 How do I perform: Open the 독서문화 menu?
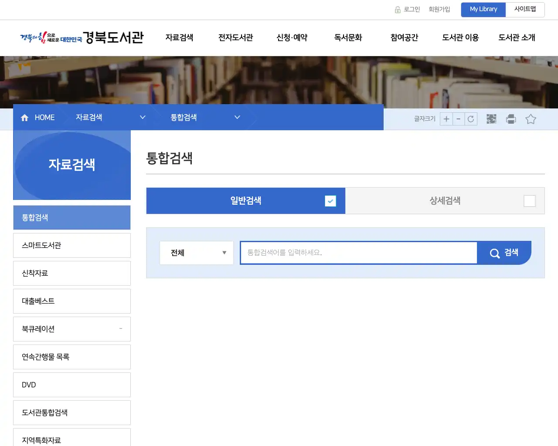point(347,38)
